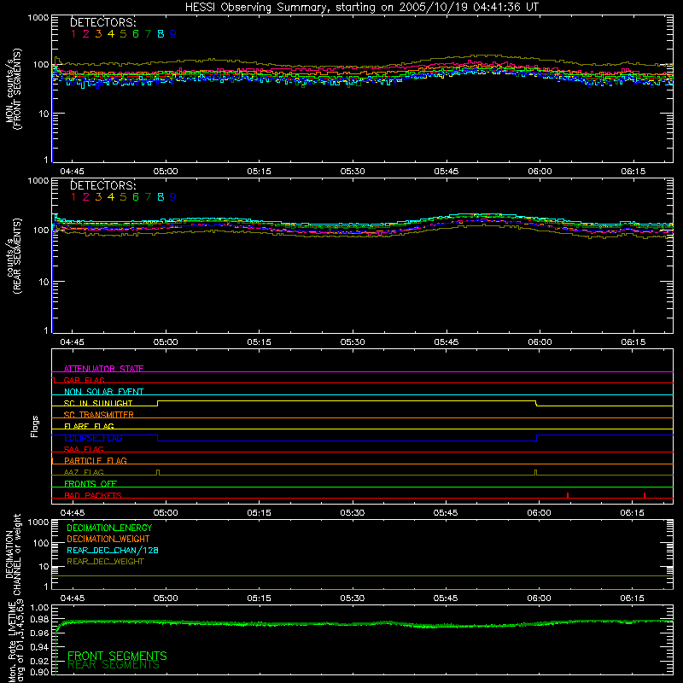Image resolution: width=683 pixels, height=683 pixels.
Task: Click 'DETECTORS:' label in the rear segments plot
Action: coord(103,185)
